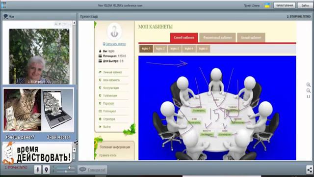The height and width of the screenshot is (177, 314).
Task: Click the shield icon beside Подарки
Action: point(100,103)
